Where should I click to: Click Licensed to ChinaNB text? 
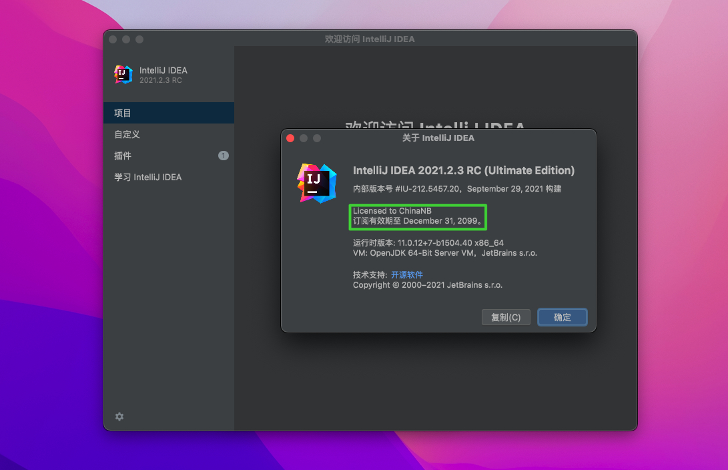(392, 211)
